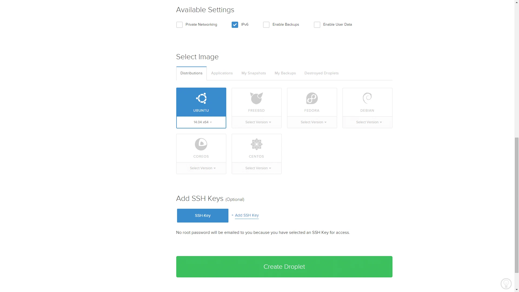519x292 pixels.
Task: Check the Enable User Data box
Action: tap(317, 25)
